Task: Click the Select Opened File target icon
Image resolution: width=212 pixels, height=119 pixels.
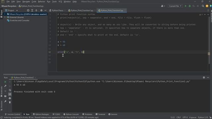Action: coord(28,10)
